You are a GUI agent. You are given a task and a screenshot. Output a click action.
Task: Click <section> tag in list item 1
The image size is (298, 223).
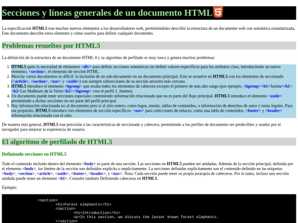37,72
